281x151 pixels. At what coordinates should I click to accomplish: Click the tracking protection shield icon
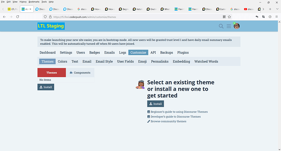click(x=45, y=17)
